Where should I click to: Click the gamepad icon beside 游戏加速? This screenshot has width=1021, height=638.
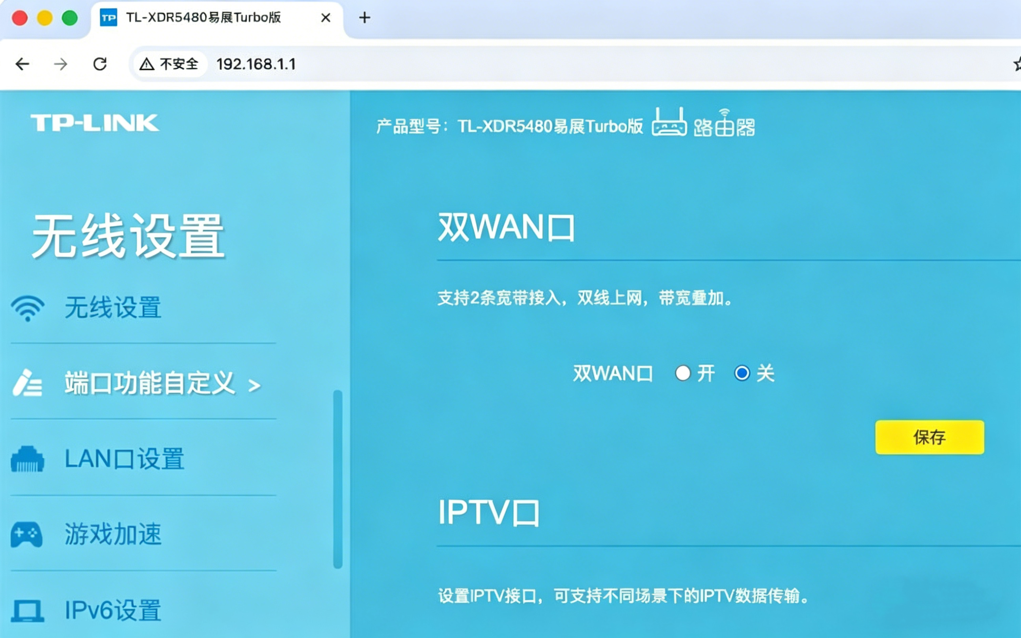[x=26, y=535]
